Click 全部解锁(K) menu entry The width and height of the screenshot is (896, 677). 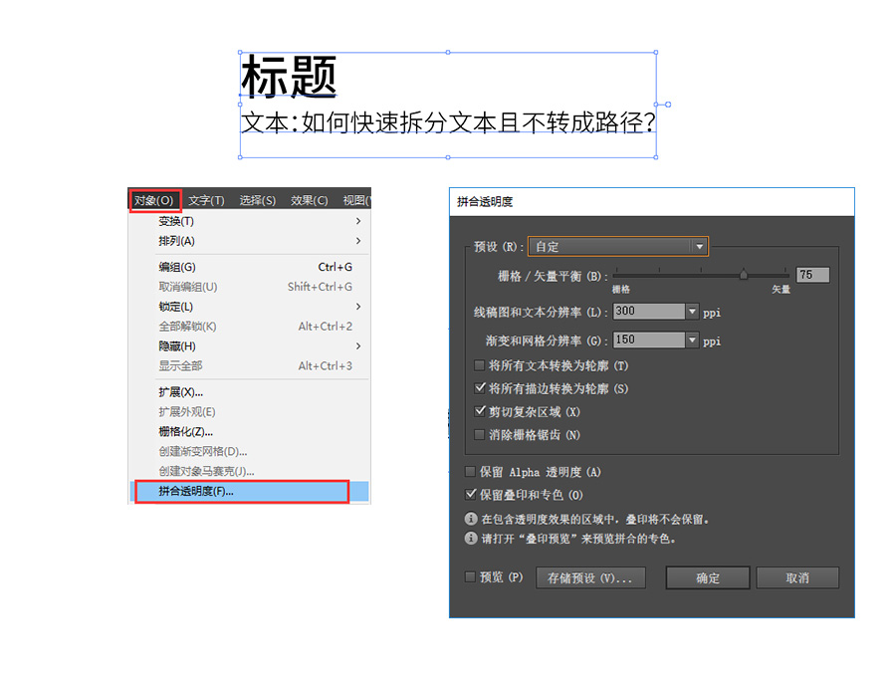[x=249, y=327]
